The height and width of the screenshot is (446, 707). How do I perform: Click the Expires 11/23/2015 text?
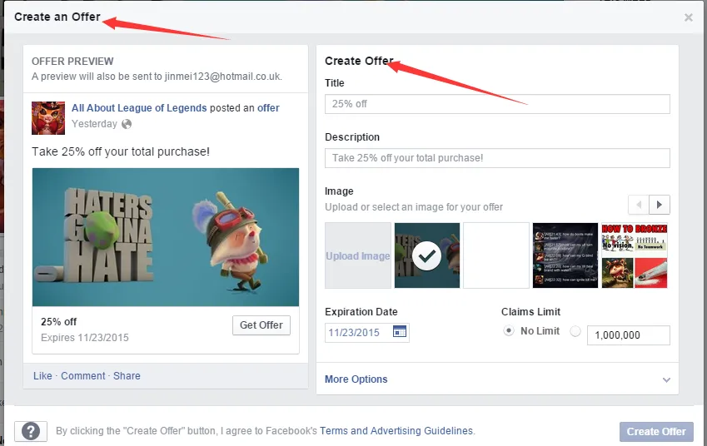click(85, 338)
